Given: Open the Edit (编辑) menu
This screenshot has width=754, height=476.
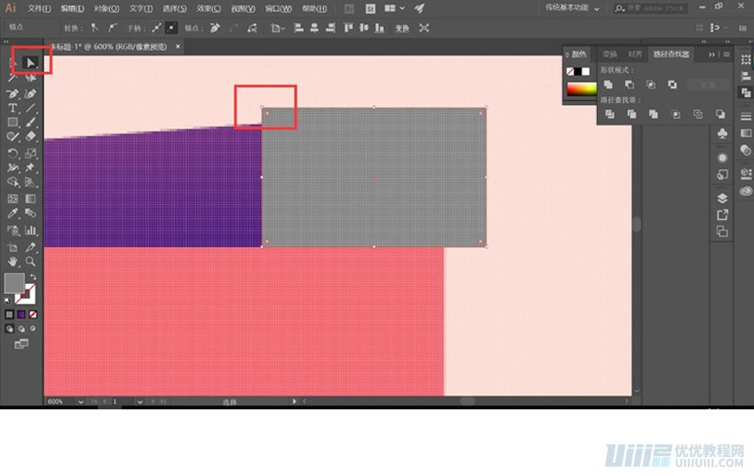Looking at the screenshot, I should 73,9.
